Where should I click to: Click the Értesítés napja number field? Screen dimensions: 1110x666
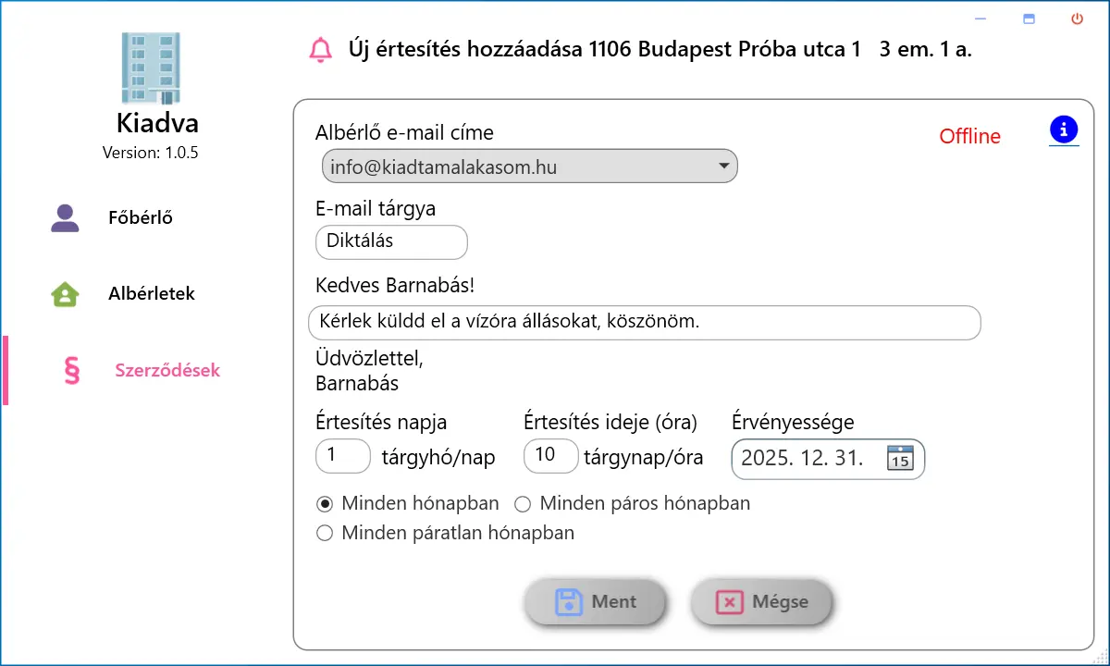pyautogui.click(x=343, y=455)
